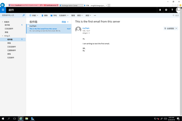The height and width of the screenshot is (121, 182).
Task: Click the user profile avatar in the header
Action: coord(179,10)
